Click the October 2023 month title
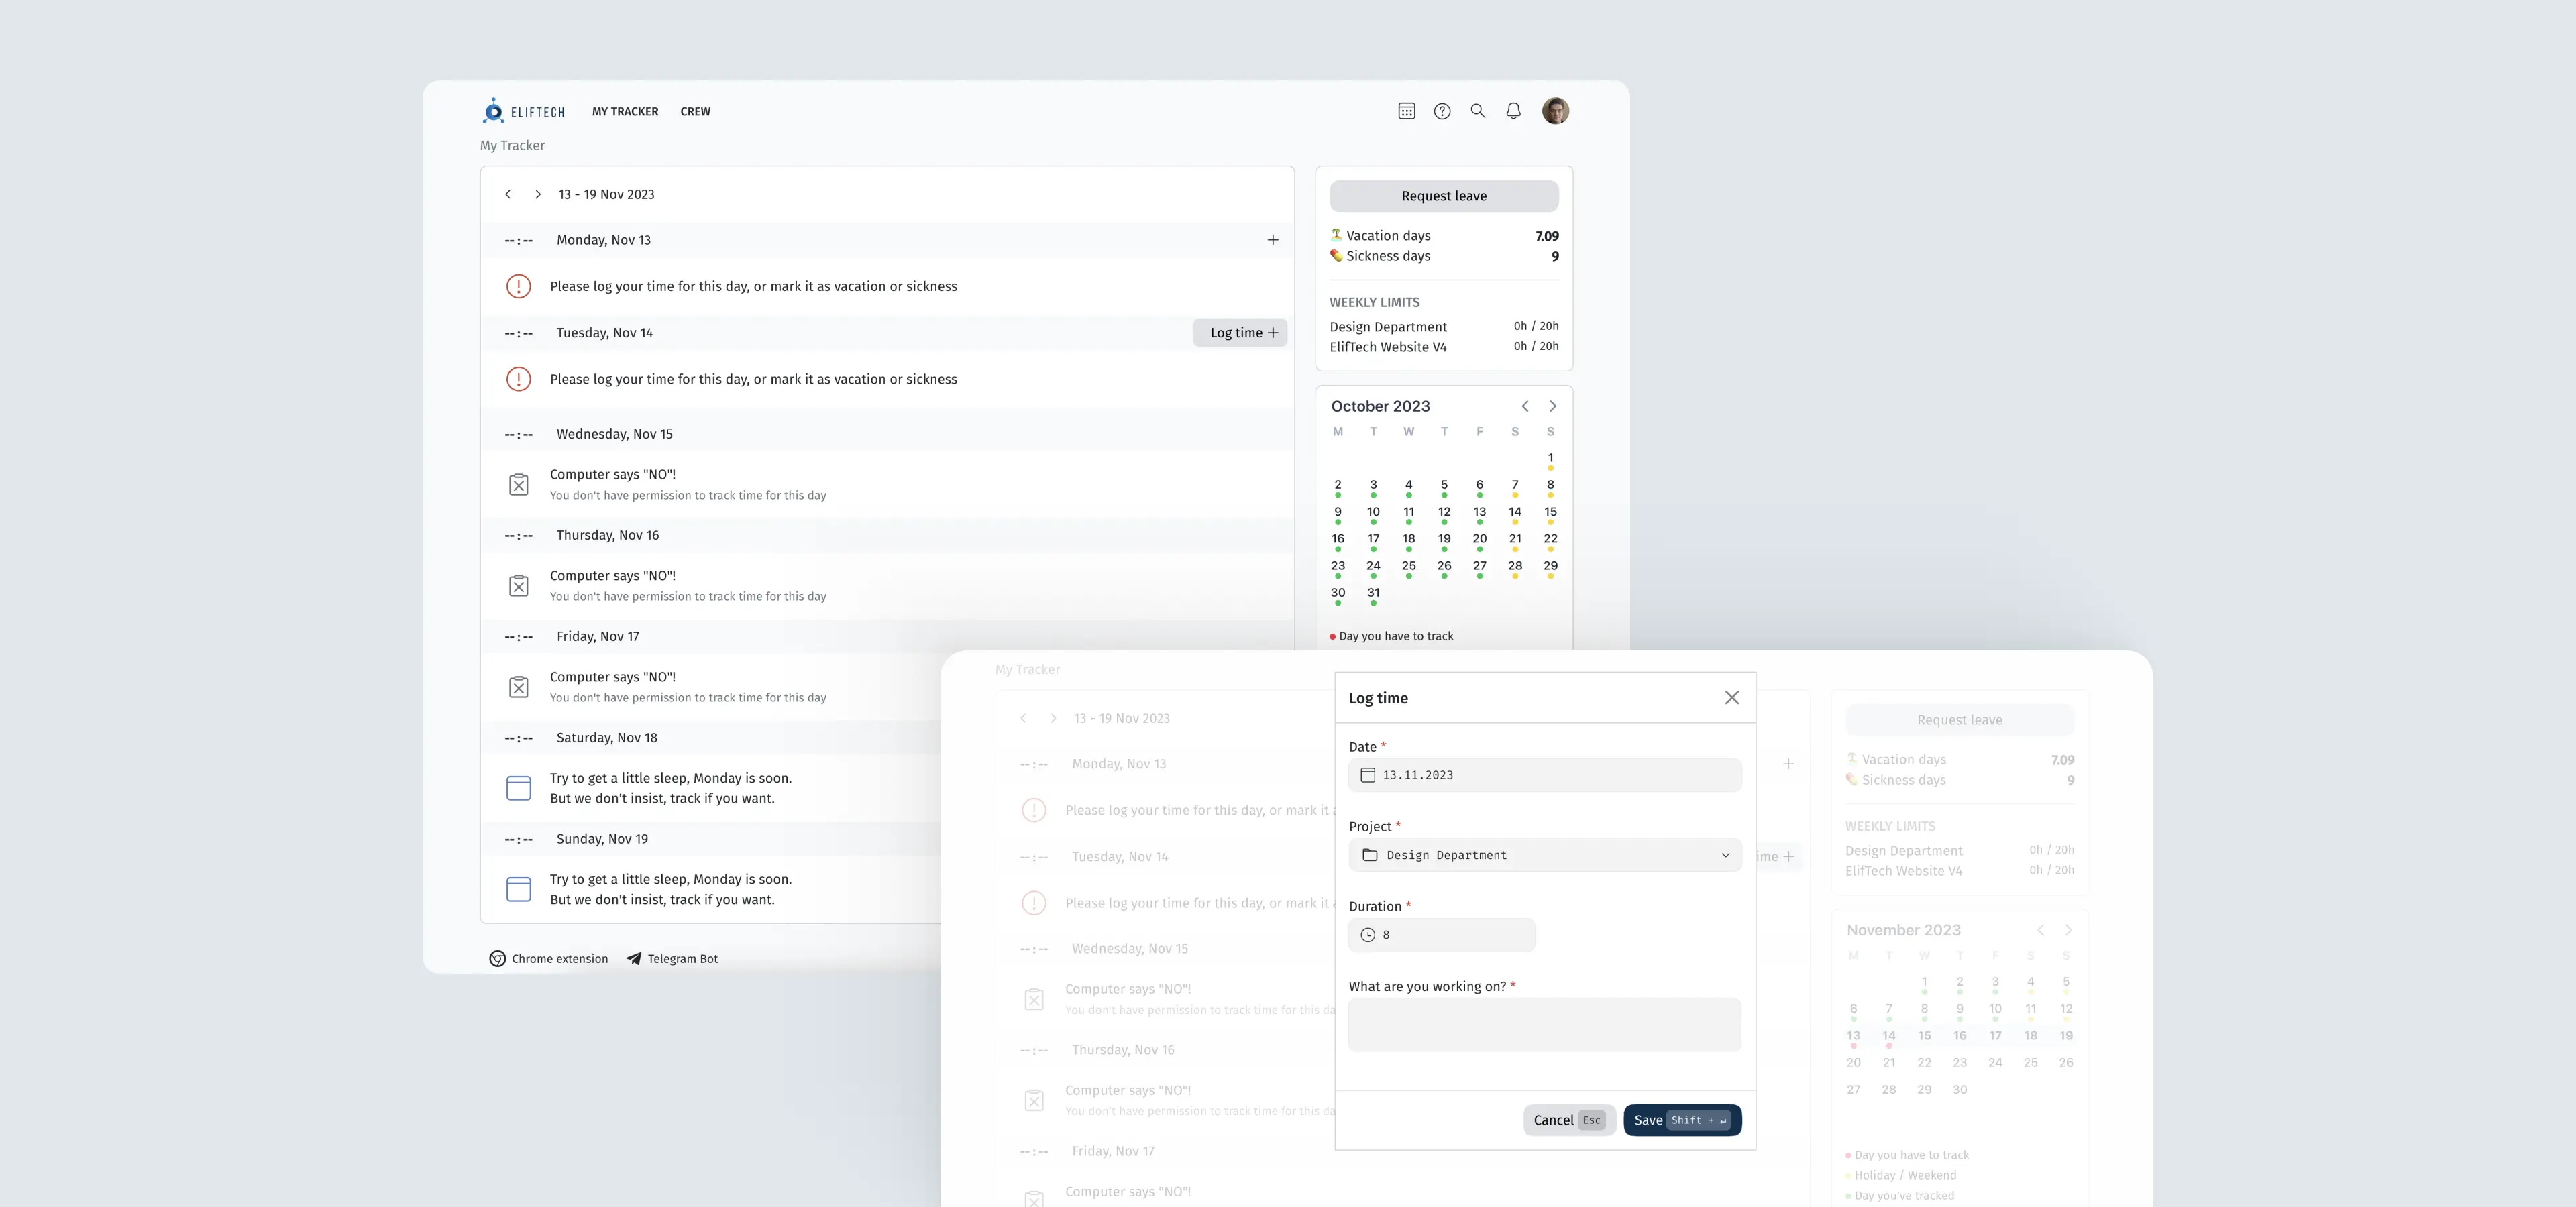Screen dimensions: 2576x1207 pyautogui.click(x=1380, y=406)
